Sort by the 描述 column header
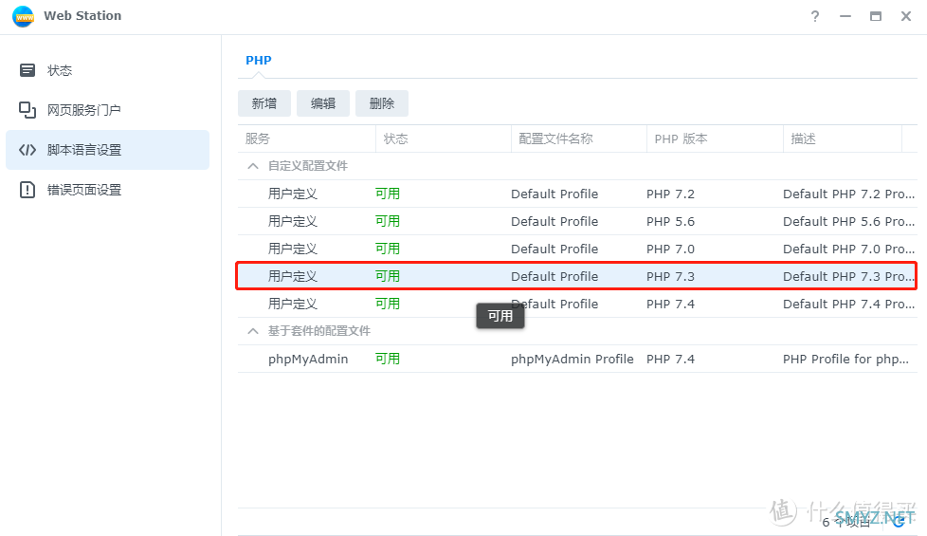This screenshot has width=927, height=536. (843, 139)
